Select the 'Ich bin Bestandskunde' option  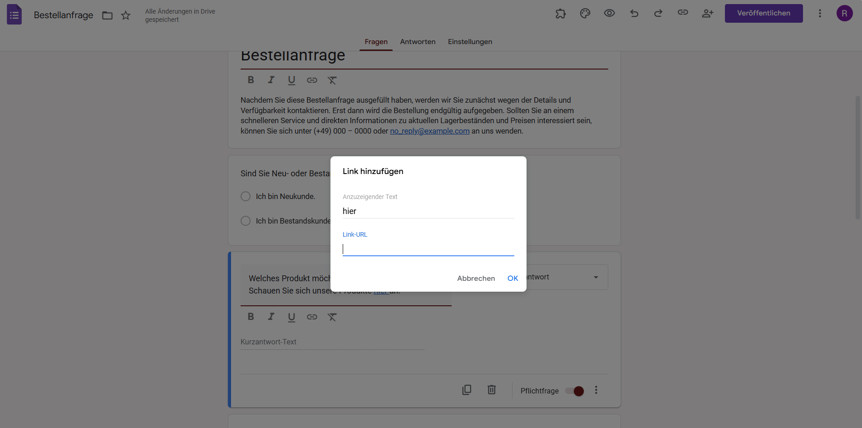(246, 221)
